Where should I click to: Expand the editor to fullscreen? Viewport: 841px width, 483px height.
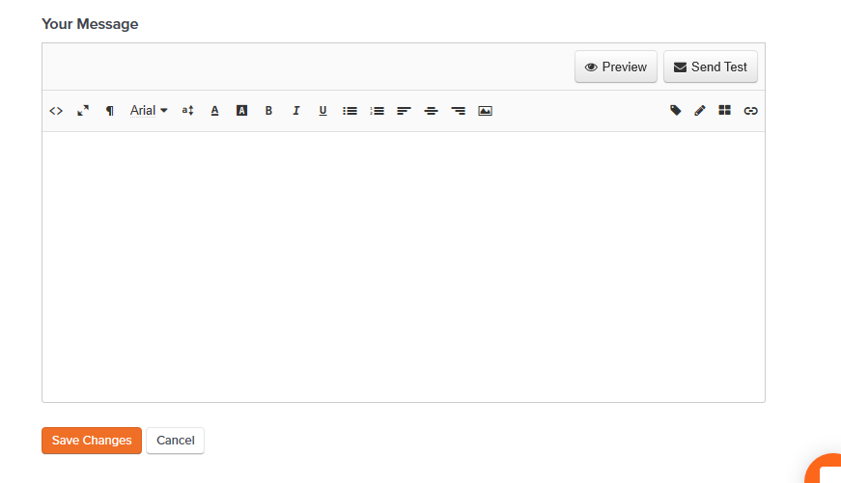[x=83, y=111]
